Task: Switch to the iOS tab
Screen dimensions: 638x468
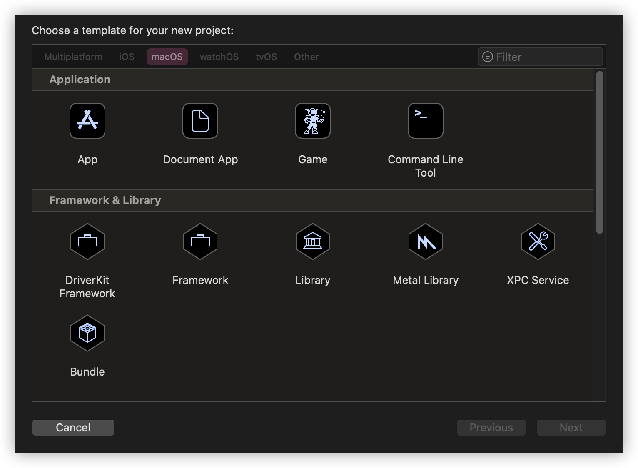Action: [x=126, y=57]
